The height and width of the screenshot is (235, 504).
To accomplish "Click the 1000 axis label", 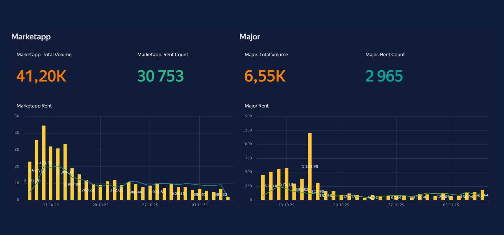I will point(248,144).
